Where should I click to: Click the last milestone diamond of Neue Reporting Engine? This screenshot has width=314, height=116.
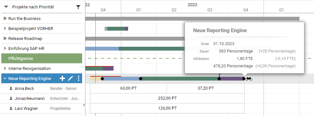tap(244, 79)
